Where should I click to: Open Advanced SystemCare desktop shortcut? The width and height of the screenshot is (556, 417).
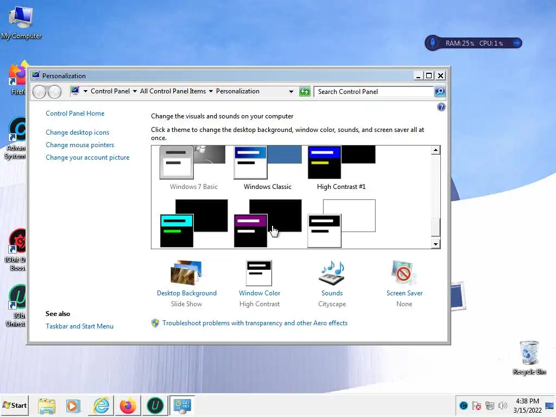pyautogui.click(x=16, y=138)
